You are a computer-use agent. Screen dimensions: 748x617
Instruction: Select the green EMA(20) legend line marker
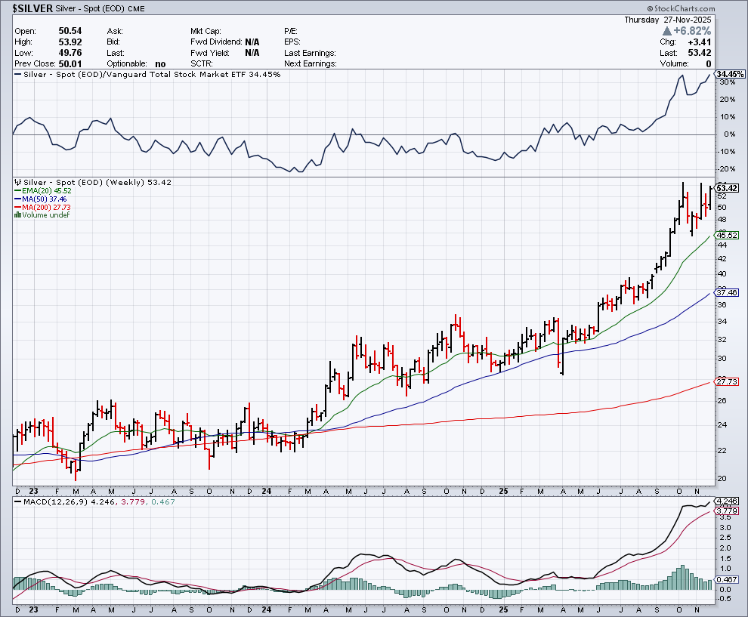[x=18, y=191]
